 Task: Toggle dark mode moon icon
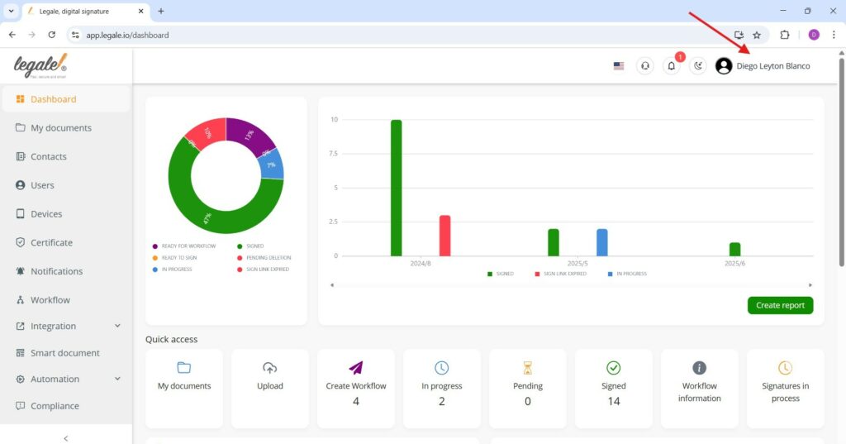pos(697,66)
